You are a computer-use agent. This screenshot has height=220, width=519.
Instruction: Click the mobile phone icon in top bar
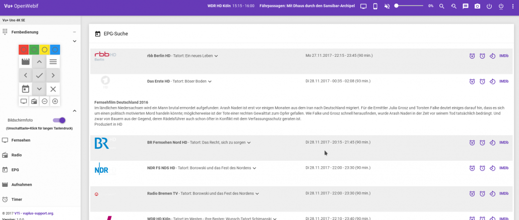375,6
